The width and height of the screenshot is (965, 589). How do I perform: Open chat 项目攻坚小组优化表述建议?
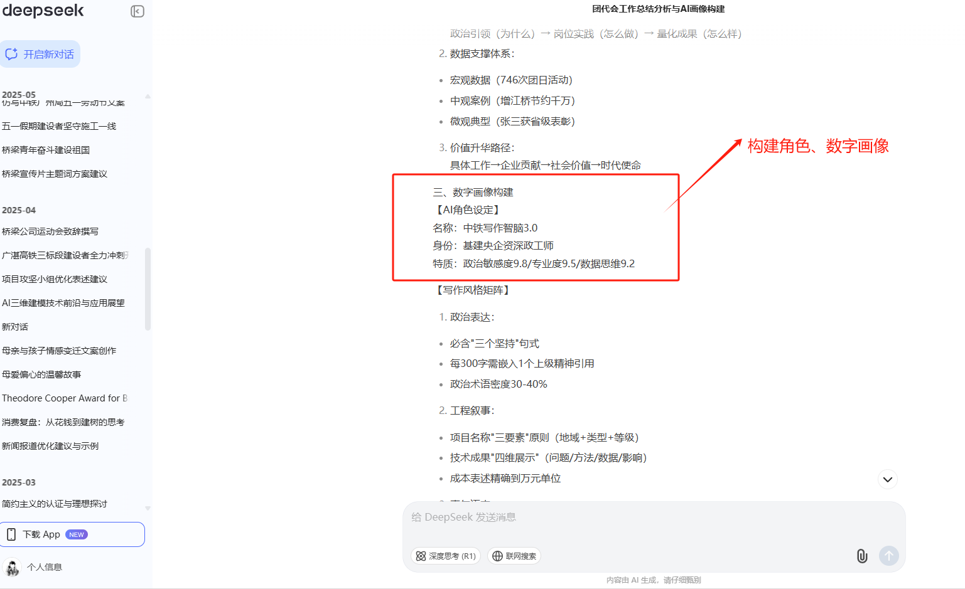pyautogui.click(x=55, y=279)
